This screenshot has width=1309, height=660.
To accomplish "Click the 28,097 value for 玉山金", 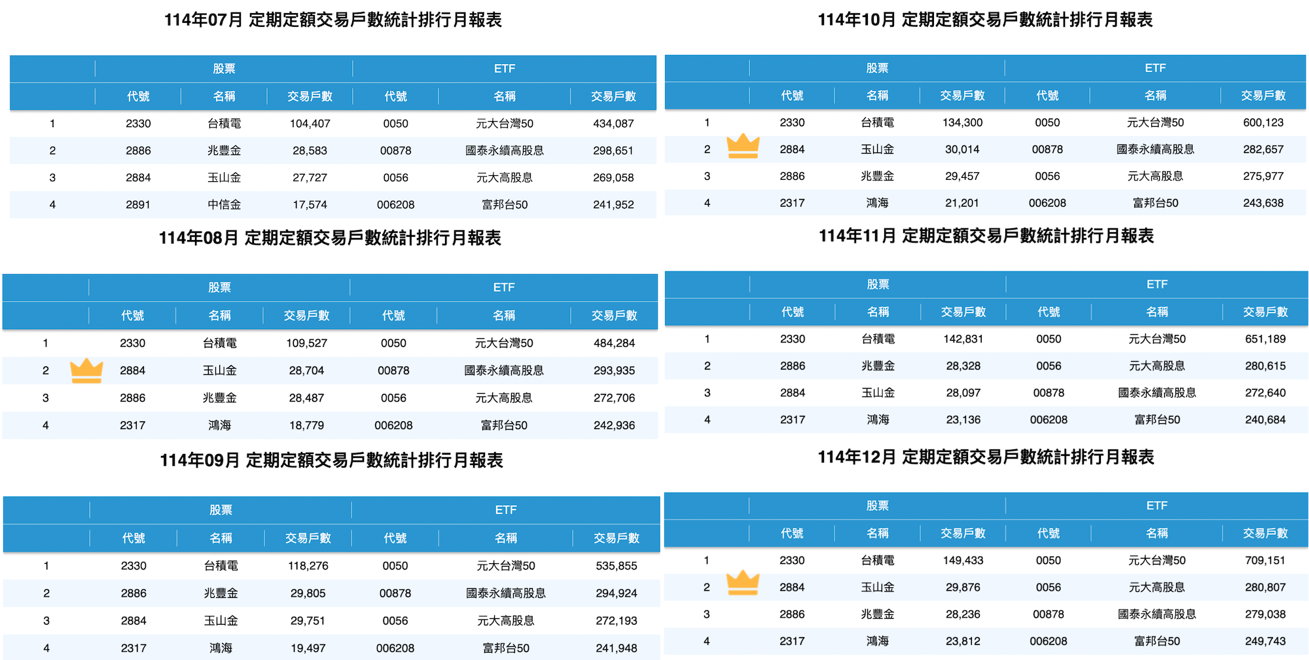I will coord(963,392).
